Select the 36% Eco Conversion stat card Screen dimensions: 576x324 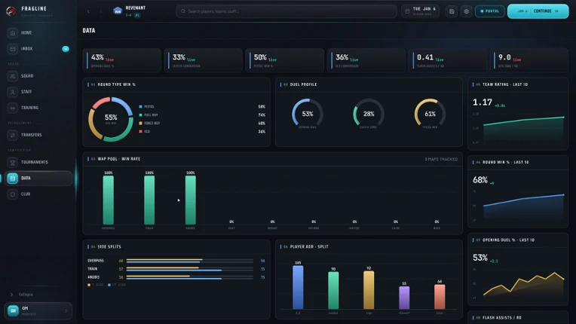[366, 60]
